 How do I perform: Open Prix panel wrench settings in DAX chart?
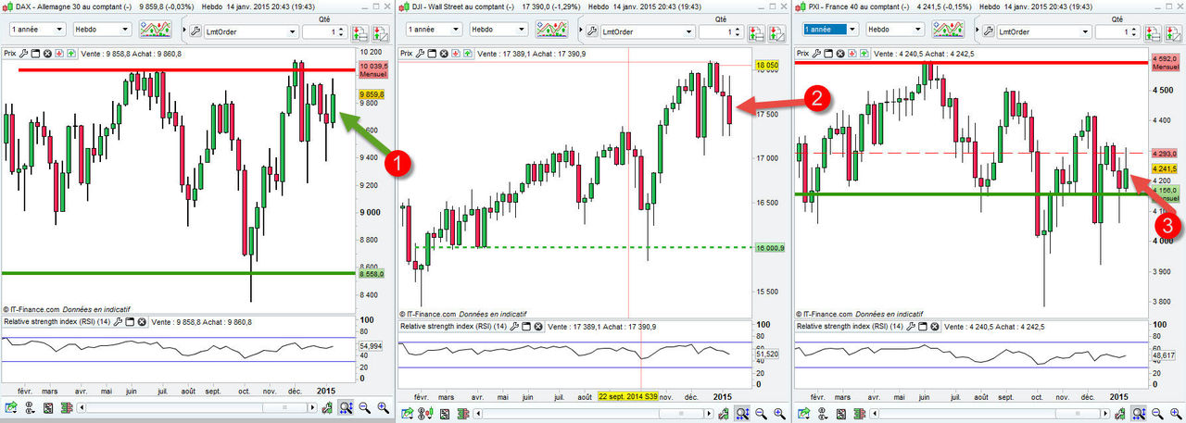coord(23,54)
